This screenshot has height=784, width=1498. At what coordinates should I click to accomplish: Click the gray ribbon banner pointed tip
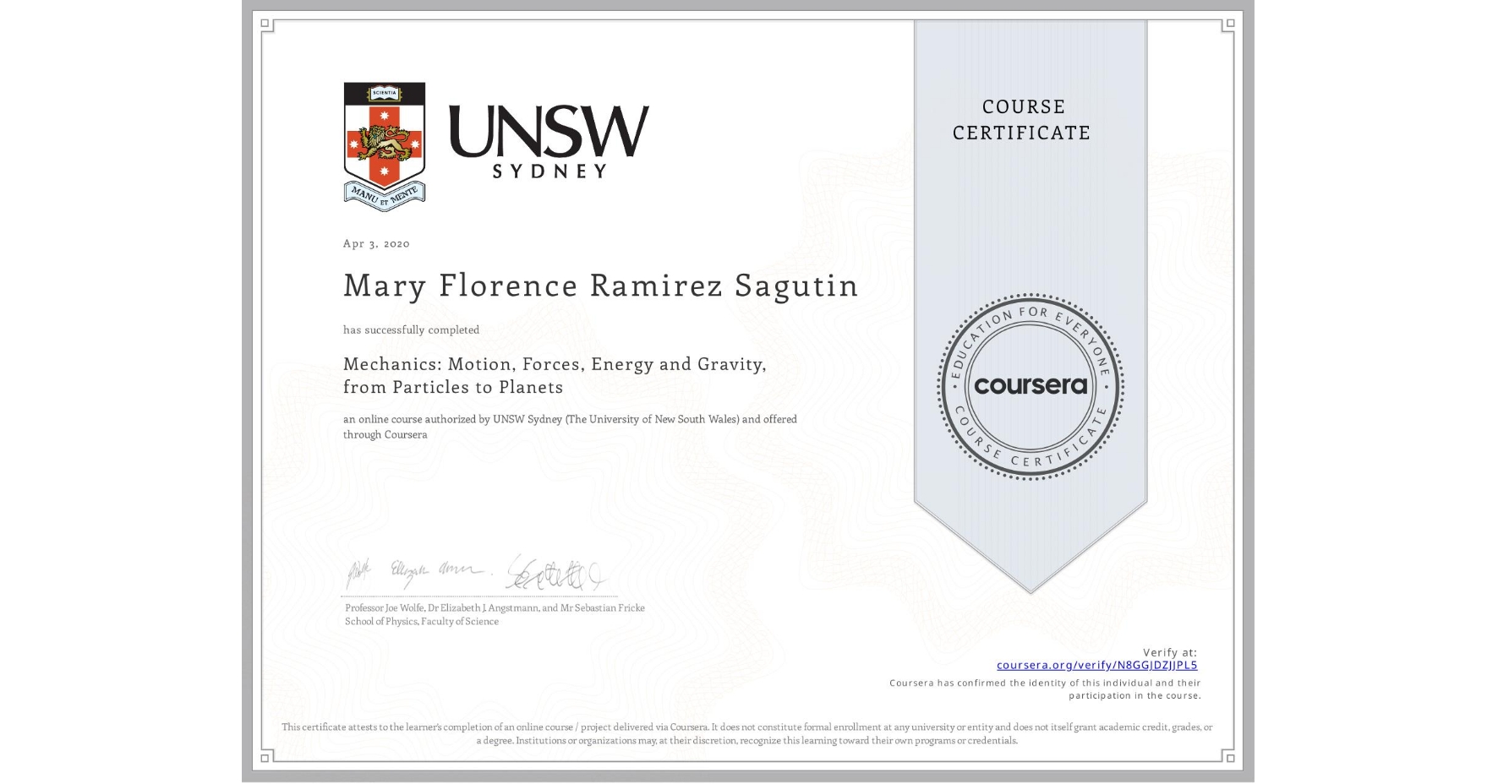click(x=1031, y=583)
